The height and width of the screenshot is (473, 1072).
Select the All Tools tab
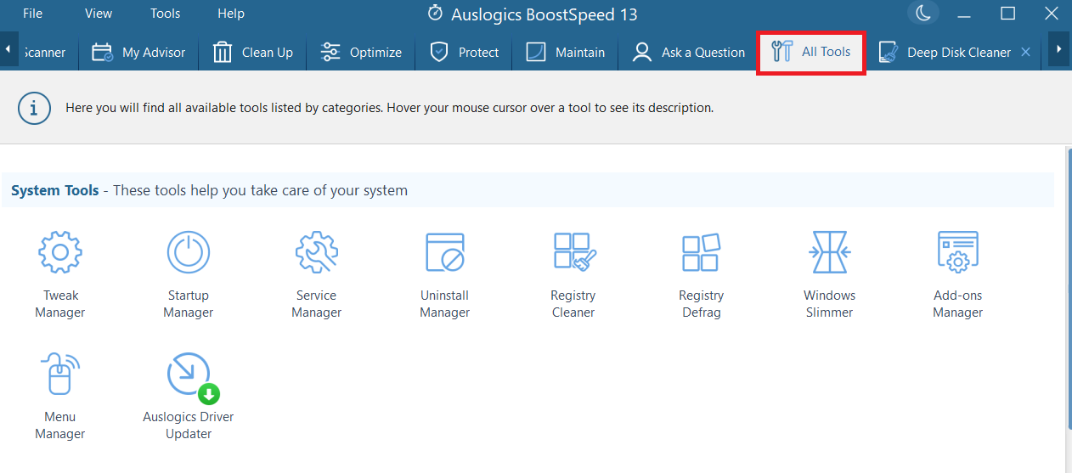pyautogui.click(x=810, y=52)
